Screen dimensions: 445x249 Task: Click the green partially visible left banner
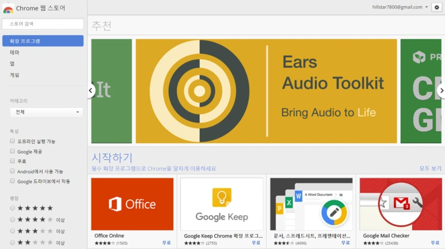pos(112,91)
